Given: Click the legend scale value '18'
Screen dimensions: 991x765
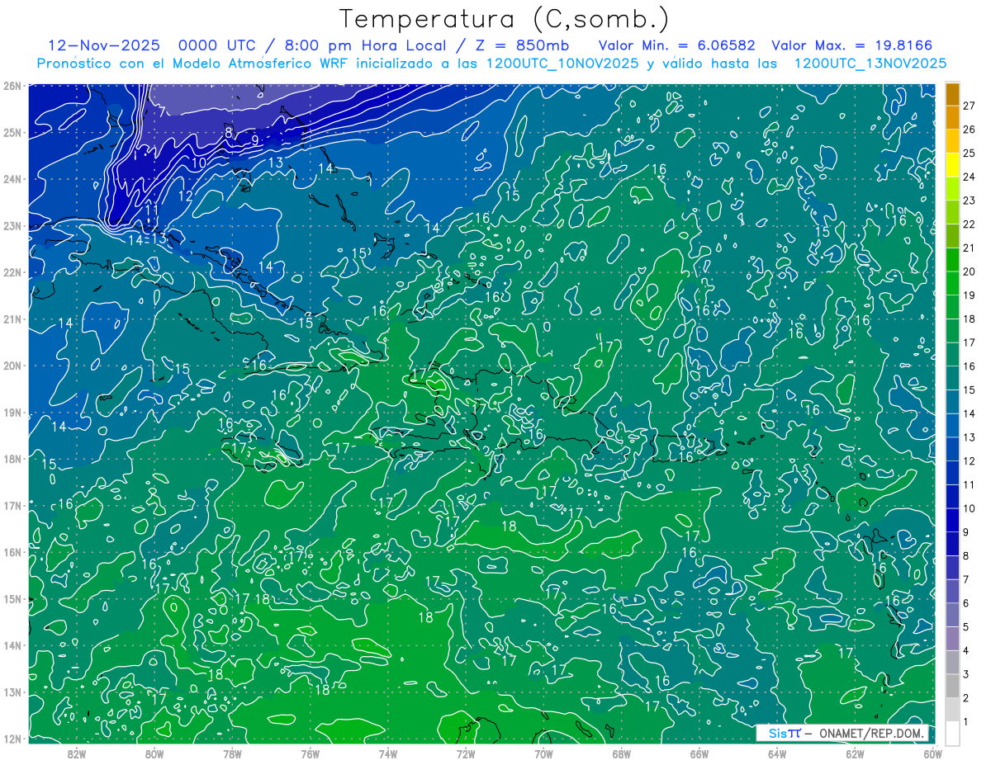Looking at the screenshot, I should pos(970,319).
